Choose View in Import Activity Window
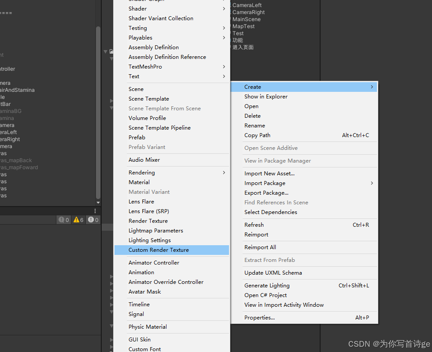The image size is (432, 352). [304, 305]
